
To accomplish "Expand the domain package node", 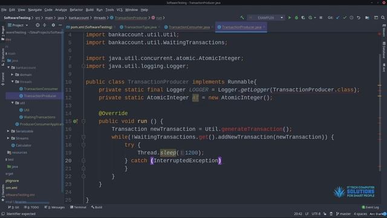I will pyautogui.click(x=12, y=74).
